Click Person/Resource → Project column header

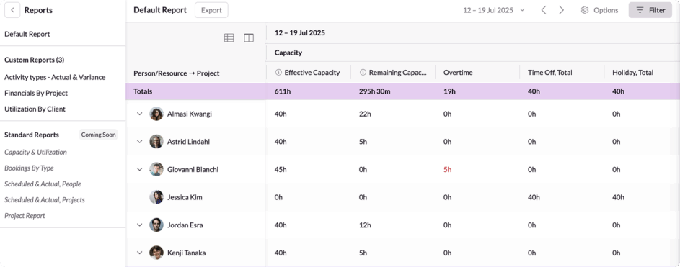click(177, 73)
